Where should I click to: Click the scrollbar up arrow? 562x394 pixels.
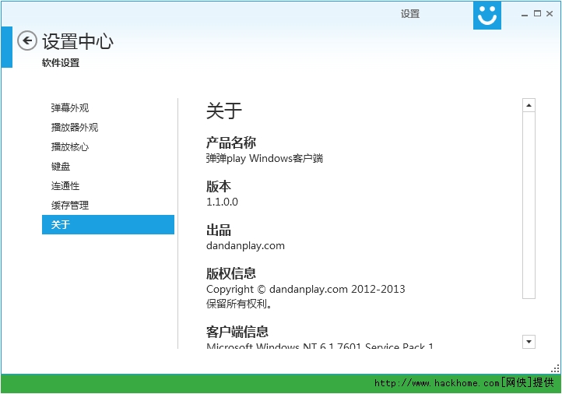click(x=529, y=105)
